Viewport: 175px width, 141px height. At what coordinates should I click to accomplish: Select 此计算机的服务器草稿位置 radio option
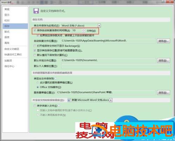pos(38,83)
